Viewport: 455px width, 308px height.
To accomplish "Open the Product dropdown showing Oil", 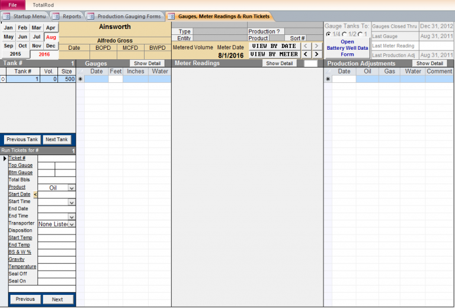I will click(x=71, y=188).
